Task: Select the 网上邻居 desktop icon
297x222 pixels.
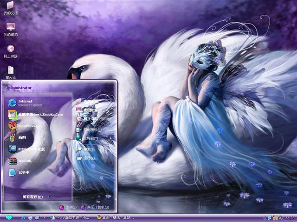Action: tap(11, 51)
